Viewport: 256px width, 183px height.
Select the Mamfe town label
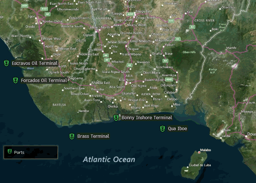231,48
